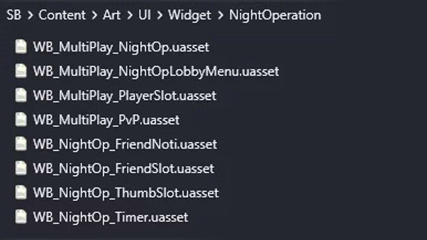Click the NightOperation breadcrumb label

tap(275, 15)
